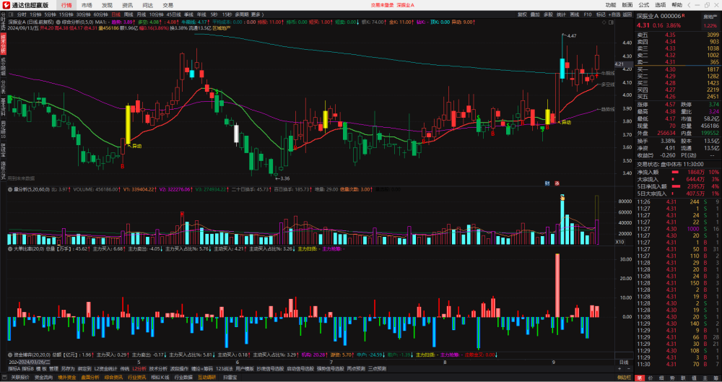
Task: Click the blue 财 marker icon
Action: tap(547, 183)
